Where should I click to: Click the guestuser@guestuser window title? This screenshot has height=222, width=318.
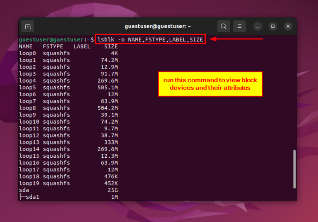click(158, 27)
